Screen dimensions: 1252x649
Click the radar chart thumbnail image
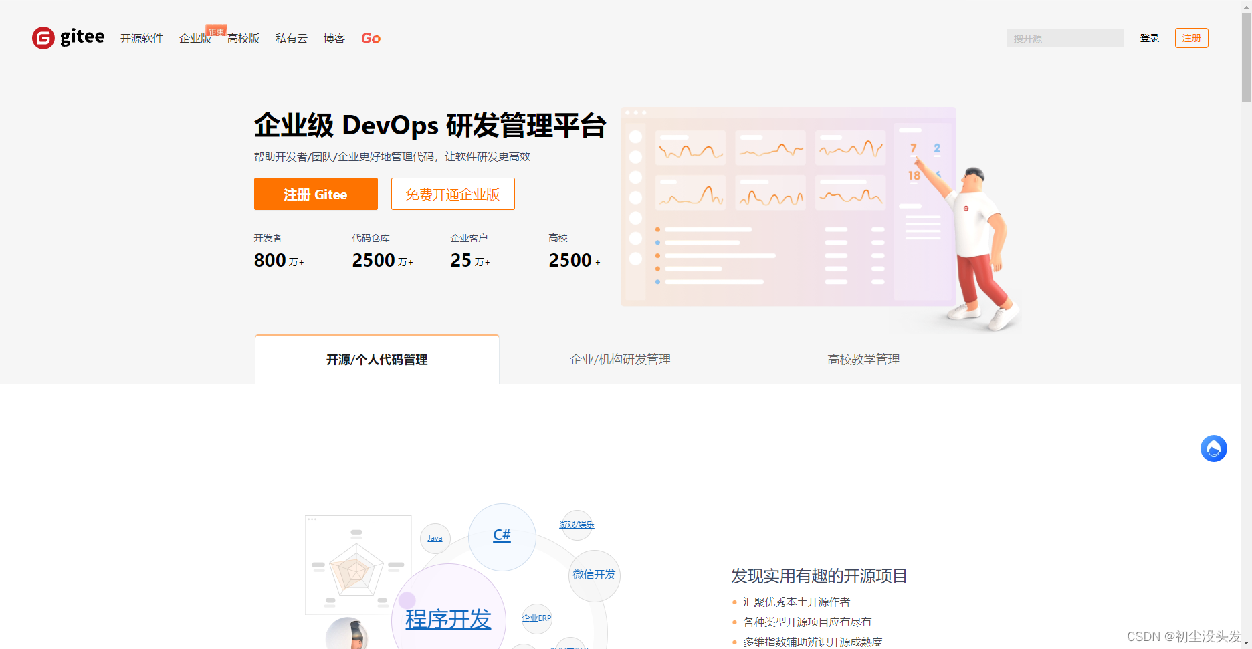pyautogui.click(x=358, y=565)
